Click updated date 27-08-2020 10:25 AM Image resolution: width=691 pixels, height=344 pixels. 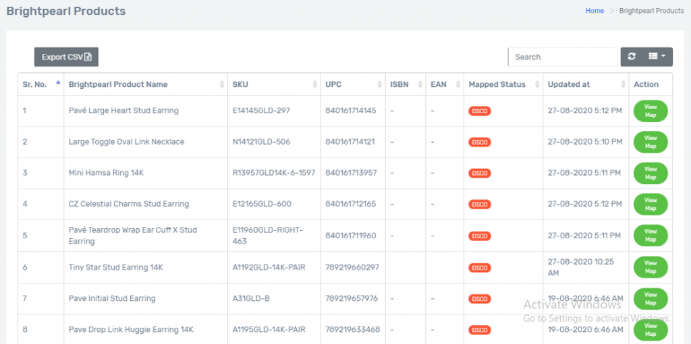point(580,267)
